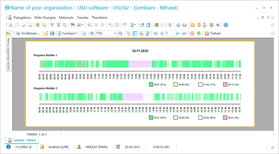Click the blue information icon in toolbar
The height and width of the screenshot is (154, 279).
coord(226,25)
